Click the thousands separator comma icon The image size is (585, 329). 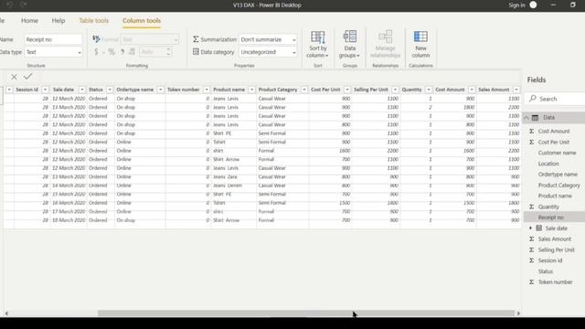tap(122, 52)
